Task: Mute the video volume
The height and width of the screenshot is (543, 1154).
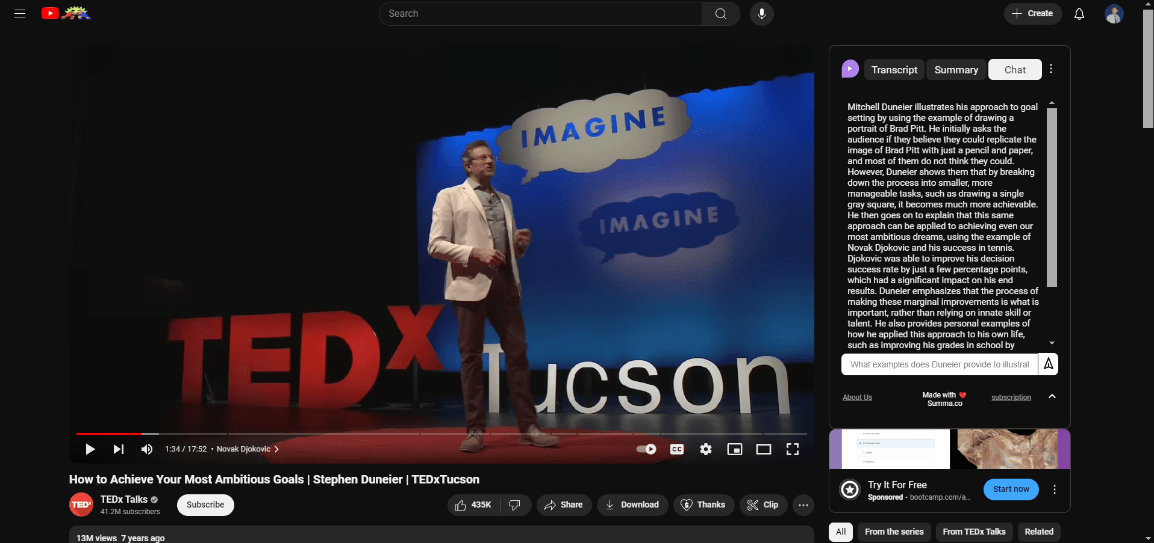Action: [146, 449]
